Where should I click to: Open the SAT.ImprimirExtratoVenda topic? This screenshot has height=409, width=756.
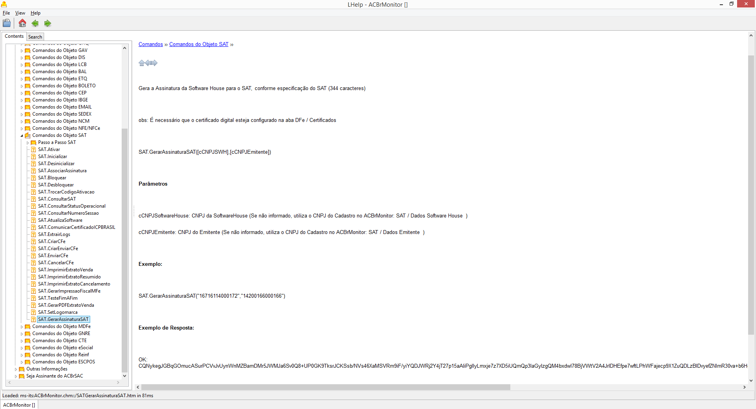65,270
